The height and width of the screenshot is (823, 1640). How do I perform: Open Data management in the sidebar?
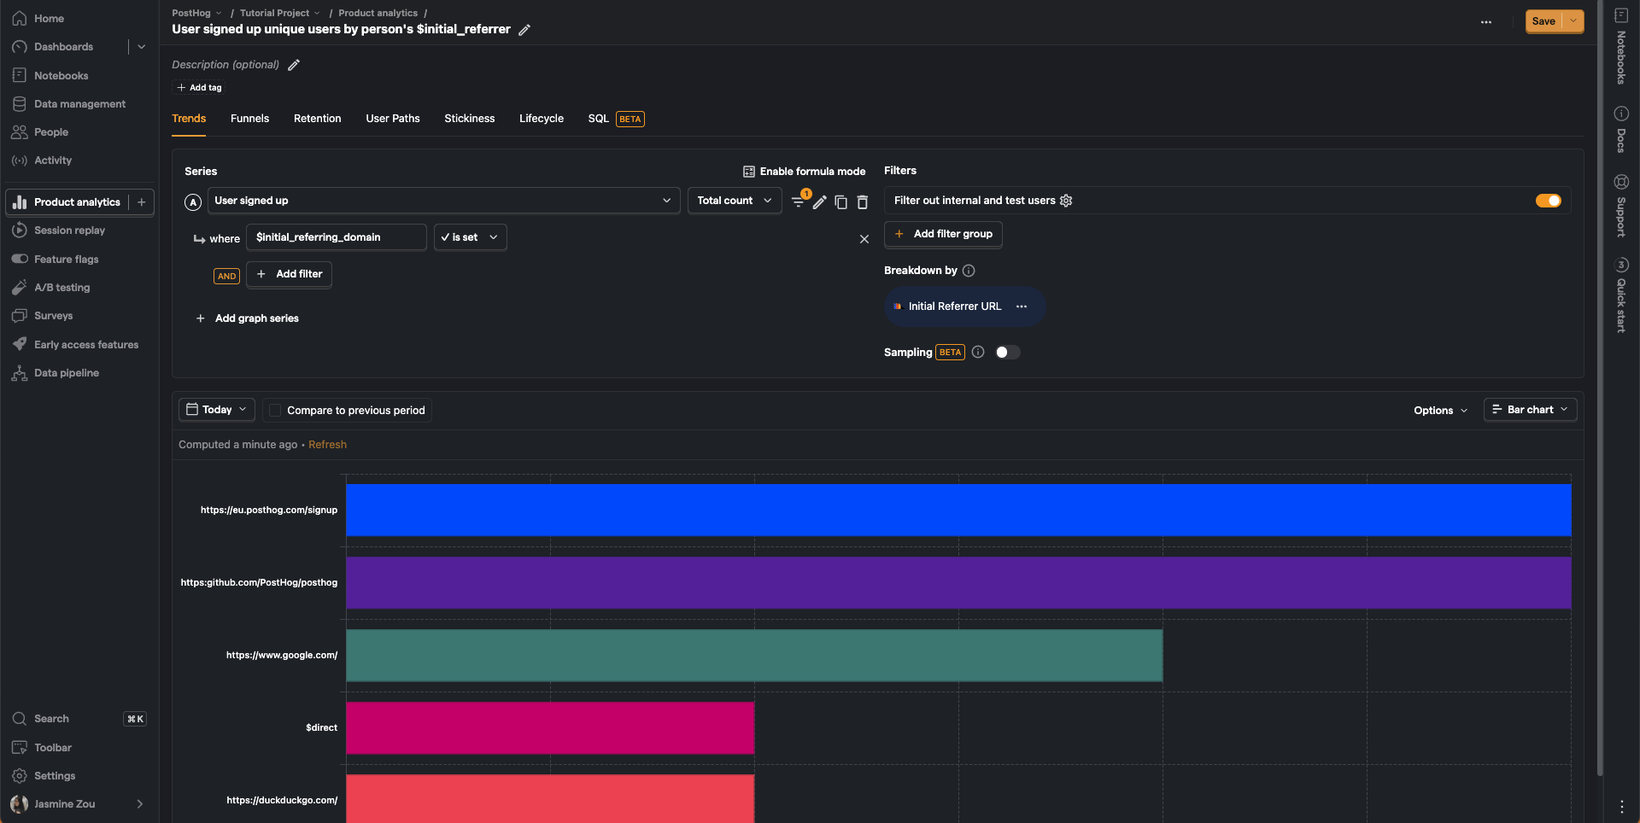[x=79, y=103]
